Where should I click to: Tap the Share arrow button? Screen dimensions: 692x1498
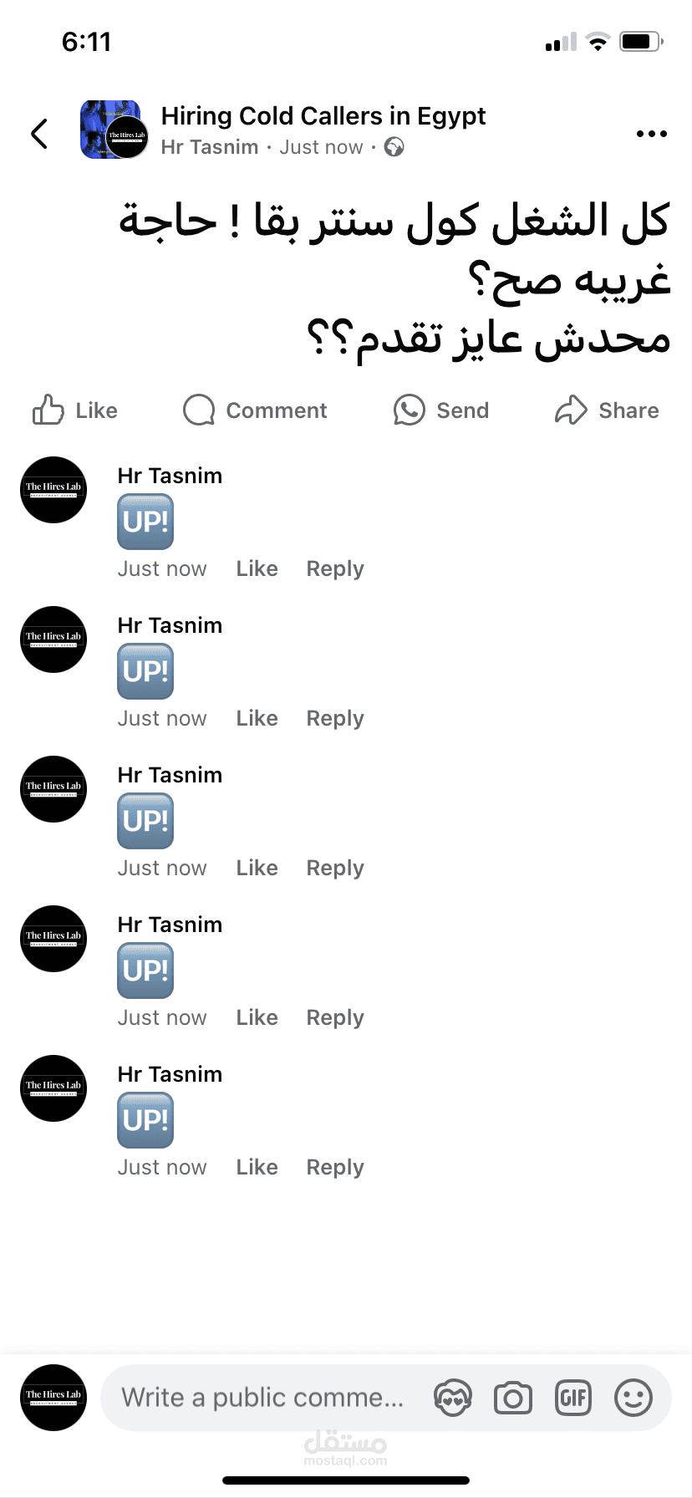pyautogui.click(x=607, y=410)
